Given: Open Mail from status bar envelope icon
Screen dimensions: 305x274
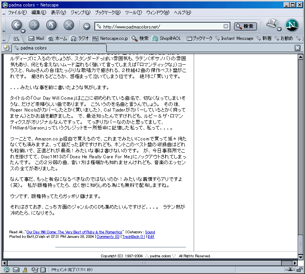Looking at the screenshot, I should coord(16,270).
